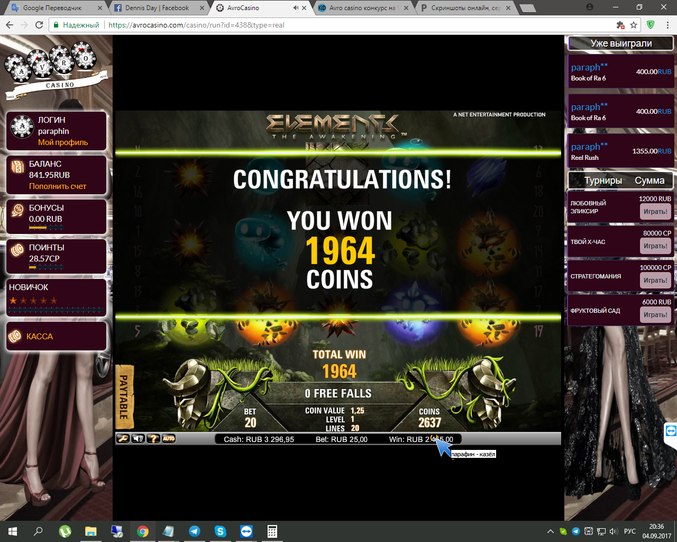Image resolution: width=677 pixels, height=542 pixels.
Task: Switch to the Скриншоты онлайн tab
Action: pos(466,8)
